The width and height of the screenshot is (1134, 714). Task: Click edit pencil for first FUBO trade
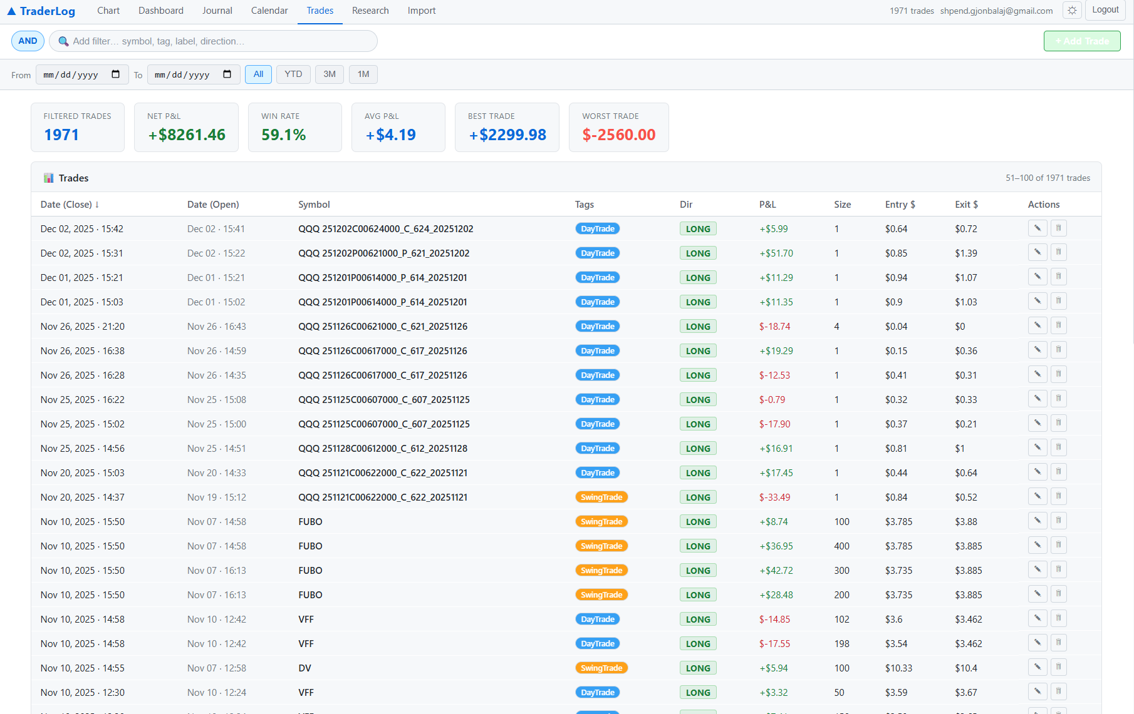[x=1037, y=521]
